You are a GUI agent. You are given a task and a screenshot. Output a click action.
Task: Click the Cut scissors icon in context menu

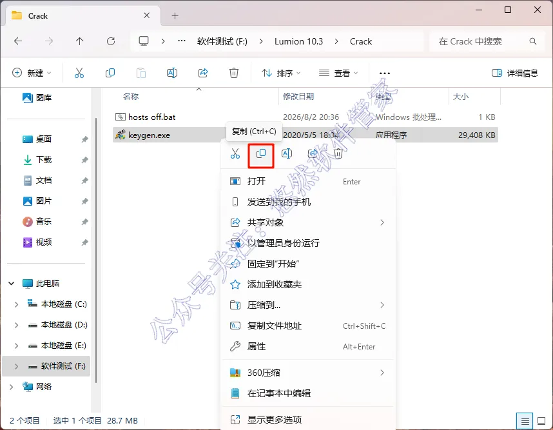tap(235, 154)
